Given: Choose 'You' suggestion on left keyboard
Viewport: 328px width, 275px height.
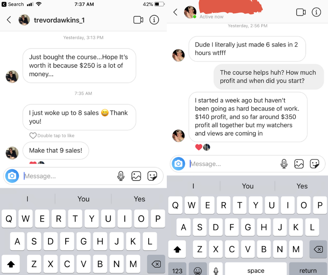Looking at the screenshot, I should coord(83,199).
